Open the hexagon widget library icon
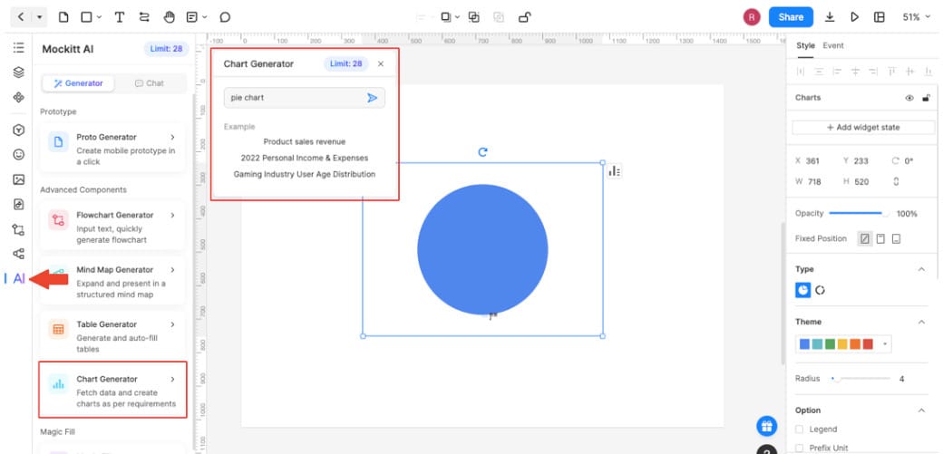This screenshot has width=943, height=454. click(19, 130)
